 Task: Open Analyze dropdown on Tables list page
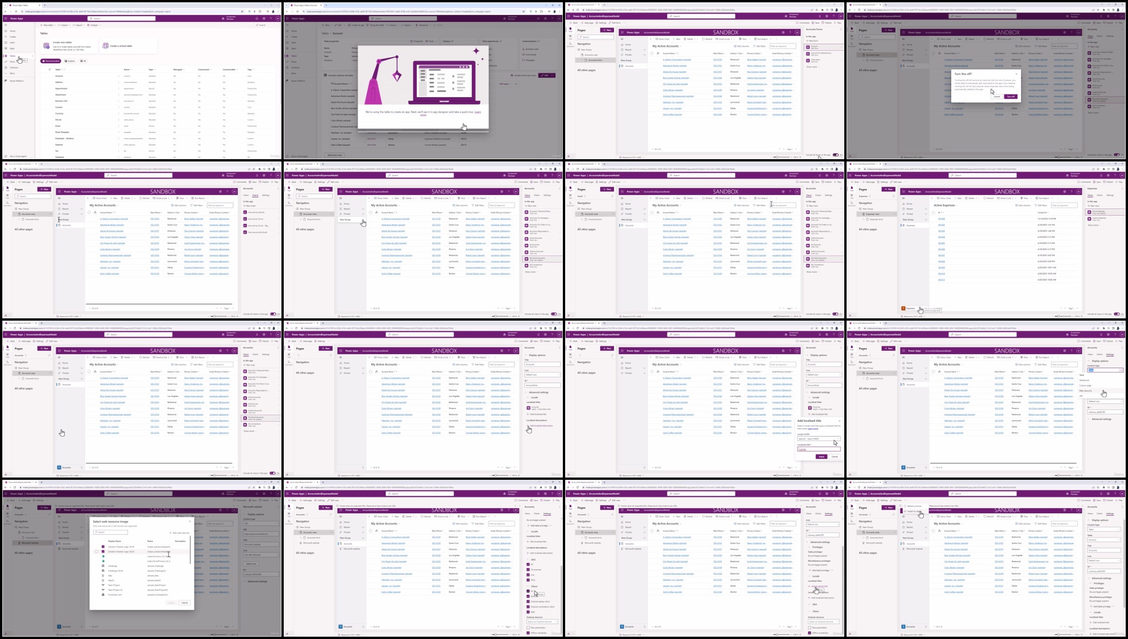tap(93, 25)
